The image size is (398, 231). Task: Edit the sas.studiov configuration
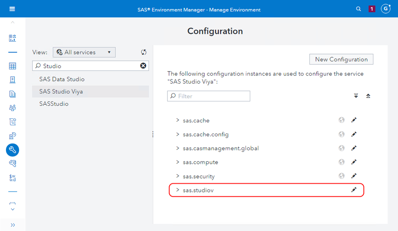pyautogui.click(x=354, y=190)
